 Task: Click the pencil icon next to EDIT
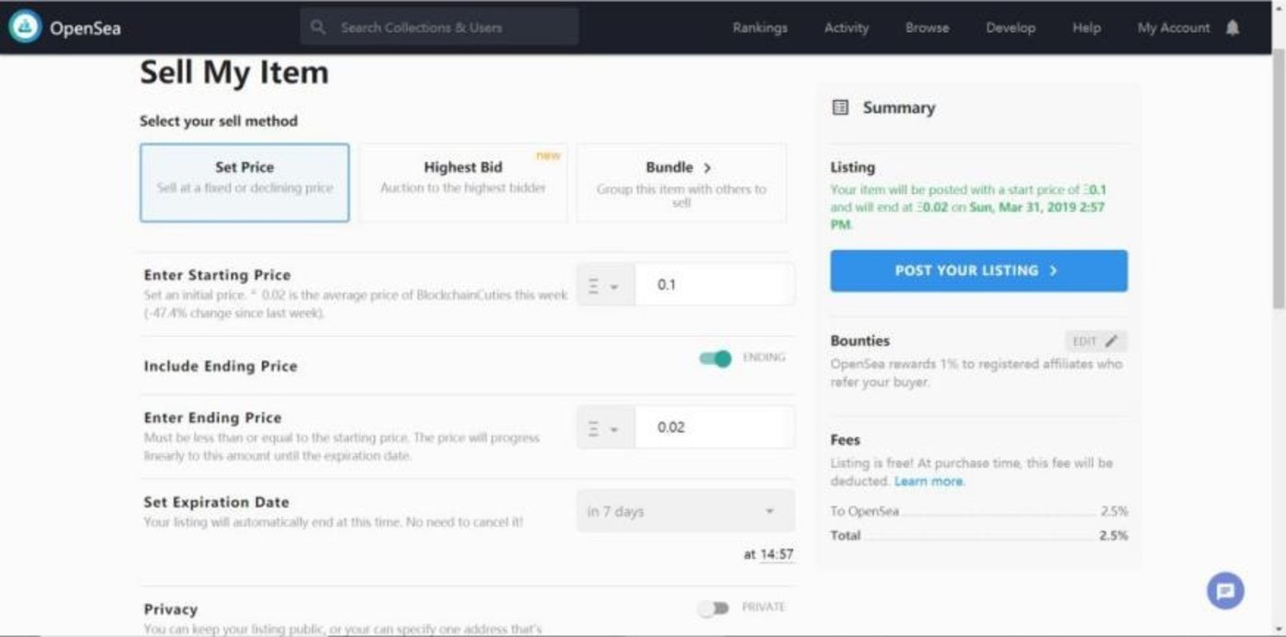point(1111,341)
